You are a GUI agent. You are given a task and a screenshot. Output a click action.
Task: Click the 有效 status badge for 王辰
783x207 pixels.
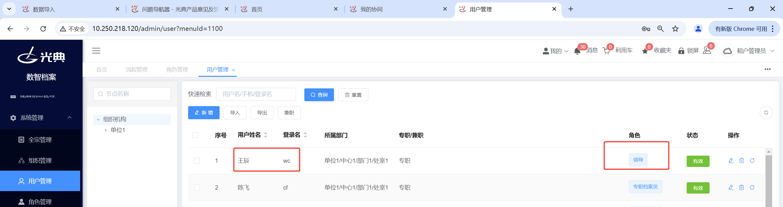698,161
